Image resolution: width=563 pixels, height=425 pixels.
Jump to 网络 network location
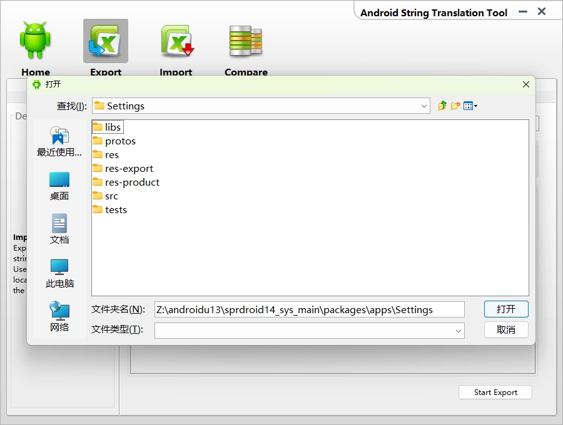tap(59, 316)
